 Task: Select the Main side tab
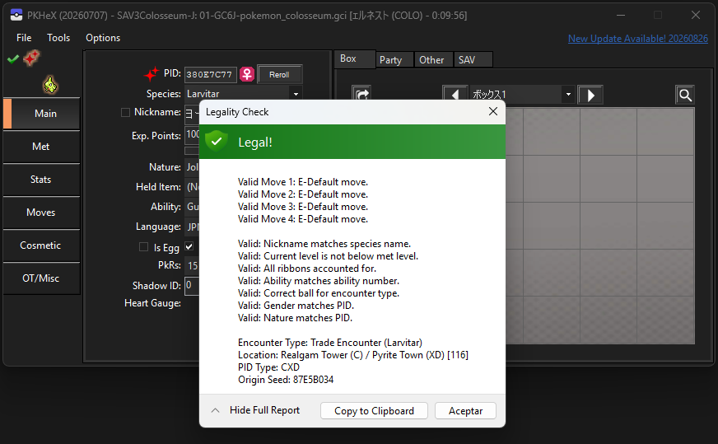tap(42, 113)
